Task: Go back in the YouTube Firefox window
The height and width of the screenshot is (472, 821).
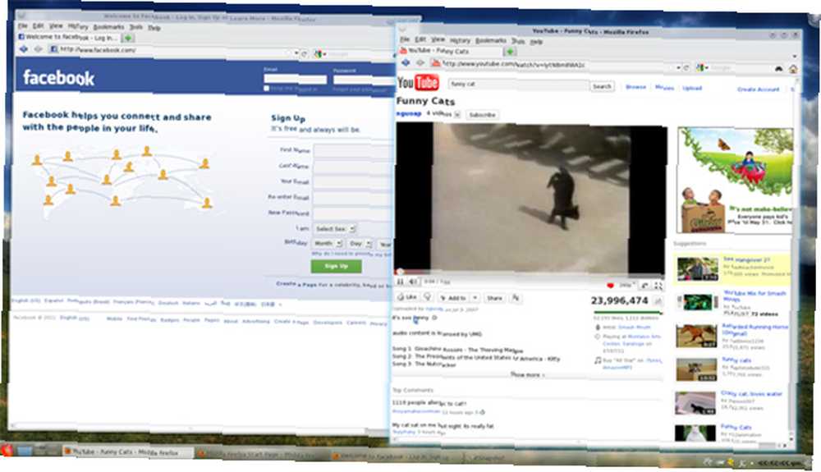Action: [406, 62]
